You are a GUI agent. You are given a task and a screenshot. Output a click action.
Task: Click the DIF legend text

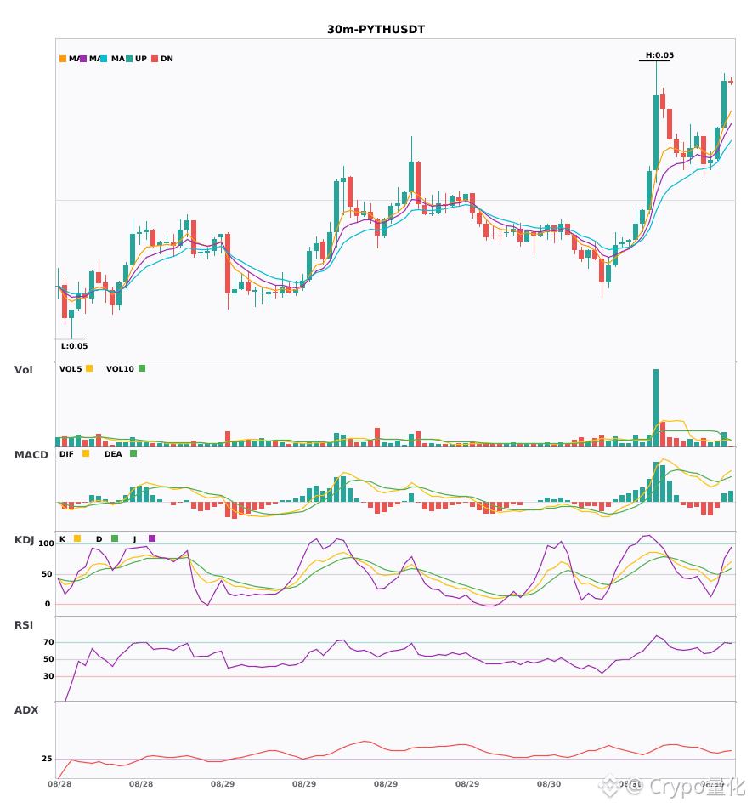[66, 454]
